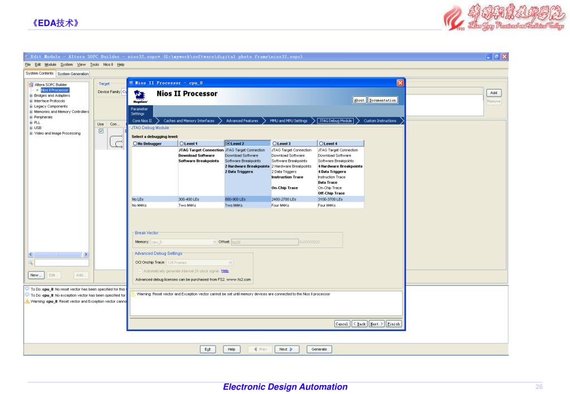The height and width of the screenshot is (394, 570).
Task: Click the bottom Help button
Action: coord(232,349)
